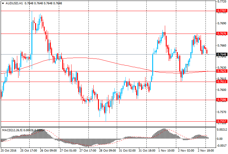This screenshot has width=228, height=154.
Task: Select the 0.7611 support price label
Action: (x=222, y=82)
